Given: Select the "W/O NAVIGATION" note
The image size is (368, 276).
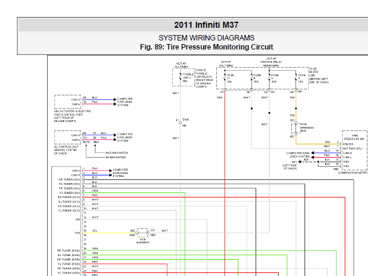Looking at the screenshot, I should click(x=117, y=153).
